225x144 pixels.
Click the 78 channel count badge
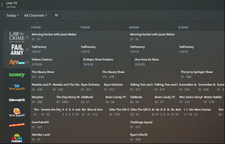click(x=56, y=15)
